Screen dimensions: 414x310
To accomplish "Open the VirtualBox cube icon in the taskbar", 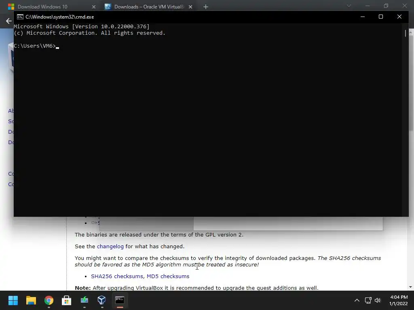I will [101, 300].
